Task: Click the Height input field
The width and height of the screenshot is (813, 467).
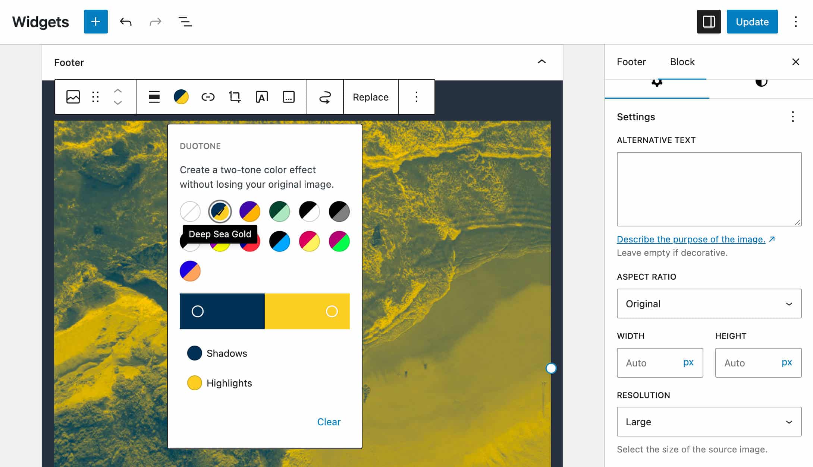Action: (758, 363)
